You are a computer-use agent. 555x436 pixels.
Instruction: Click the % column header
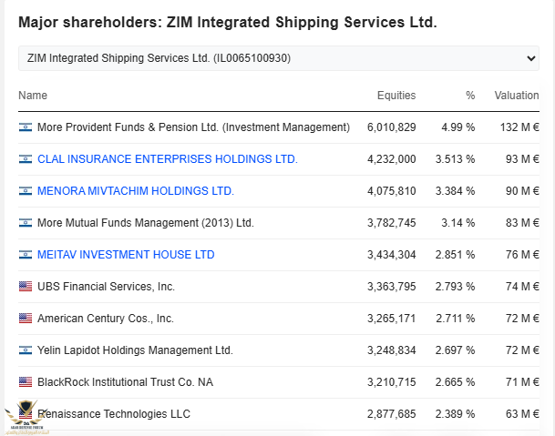[x=470, y=96]
